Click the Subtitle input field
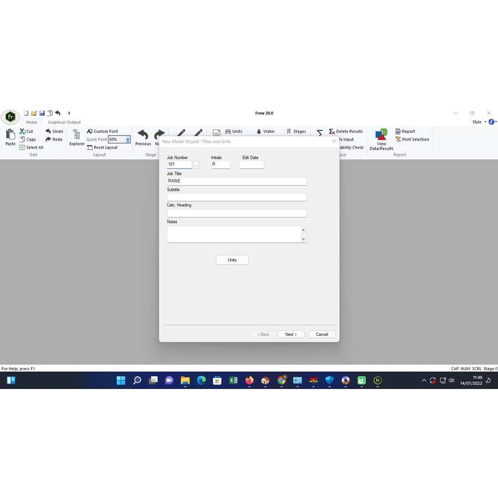The height and width of the screenshot is (498, 498). pos(237,197)
